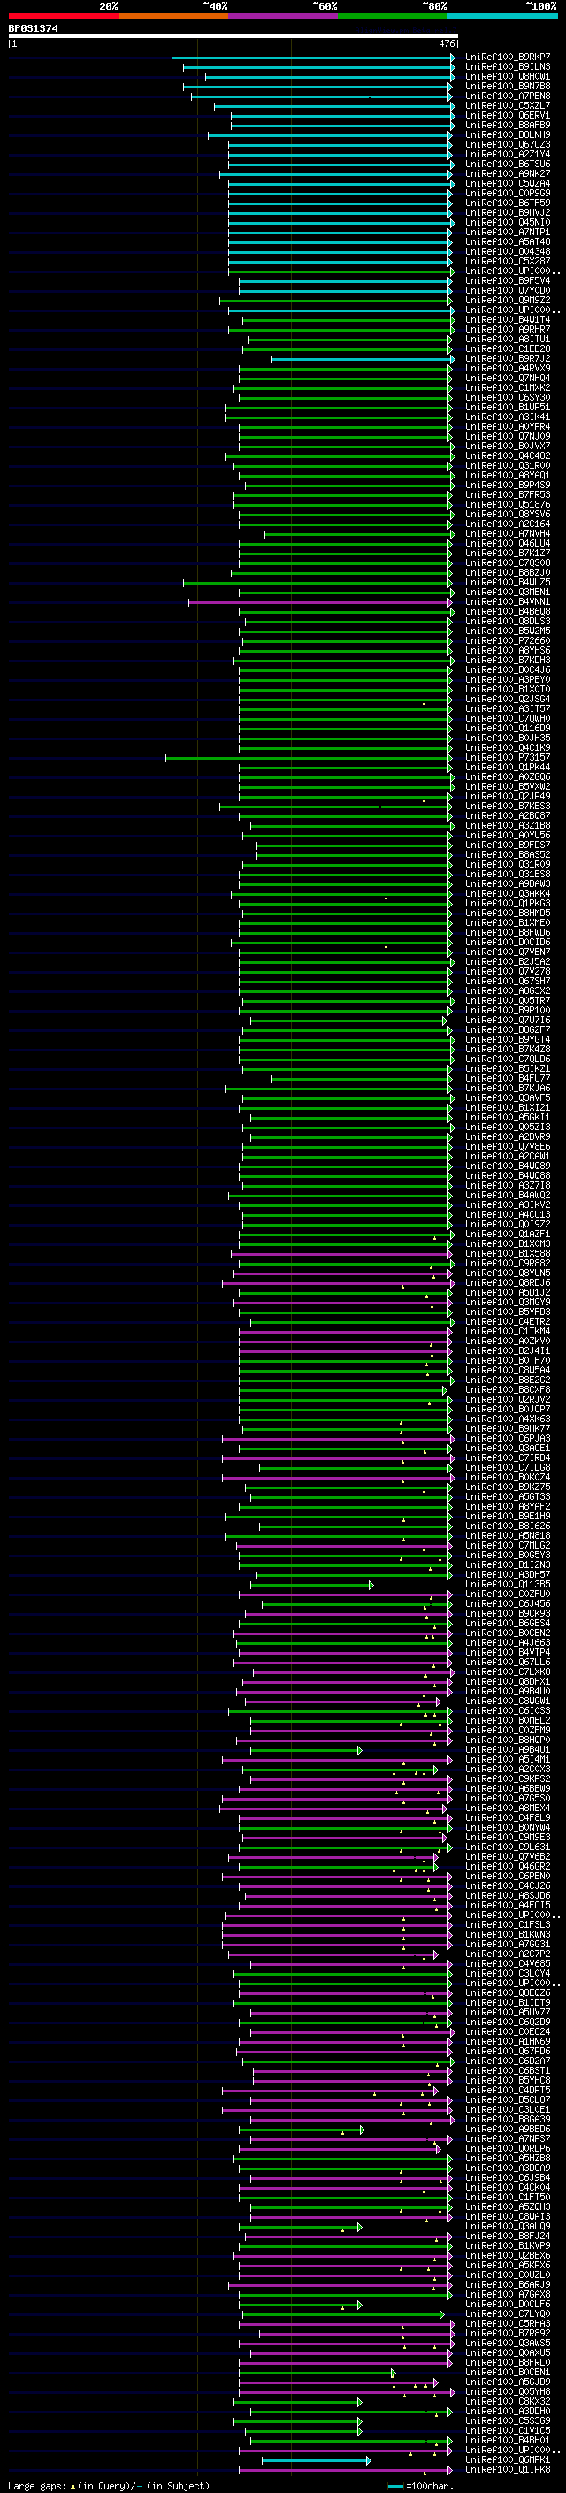Select the UniRef100_Q3ALQ9 label

tap(507, 2226)
